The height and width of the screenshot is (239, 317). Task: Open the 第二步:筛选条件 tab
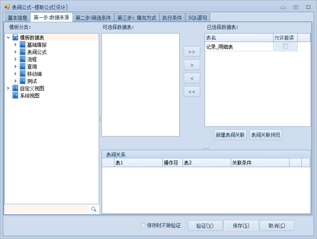pyautogui.click(x=93, y=18)
